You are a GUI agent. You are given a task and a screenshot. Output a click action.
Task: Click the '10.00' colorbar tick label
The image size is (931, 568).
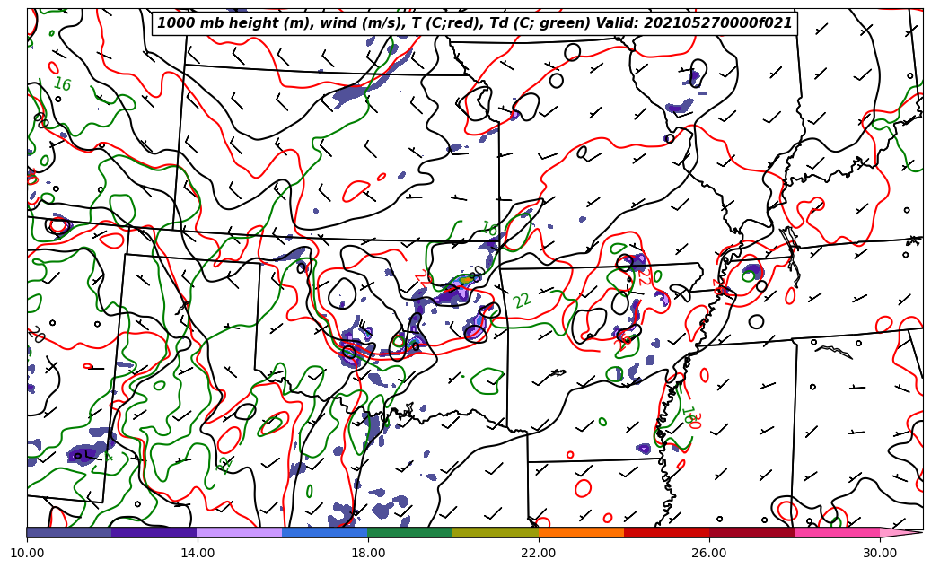(x=27, y=553)
